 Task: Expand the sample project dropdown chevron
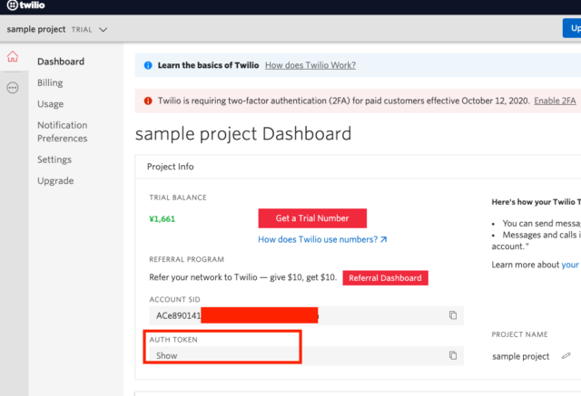coord(103,30)
